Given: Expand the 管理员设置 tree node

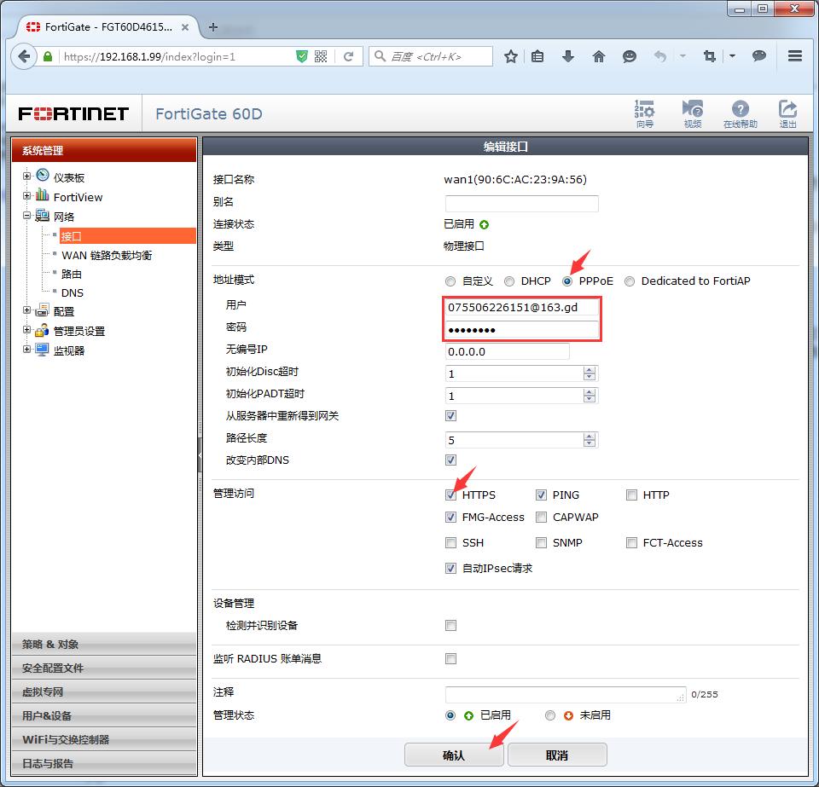Looking at the screenshot, I should tap(27, 330).
